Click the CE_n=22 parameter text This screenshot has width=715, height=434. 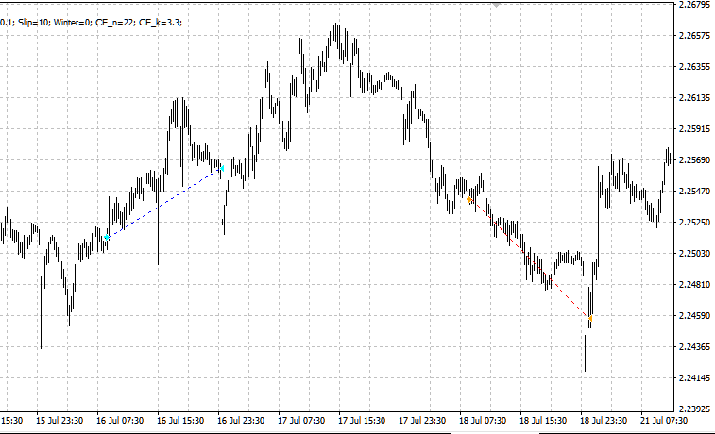coord(115,22)
